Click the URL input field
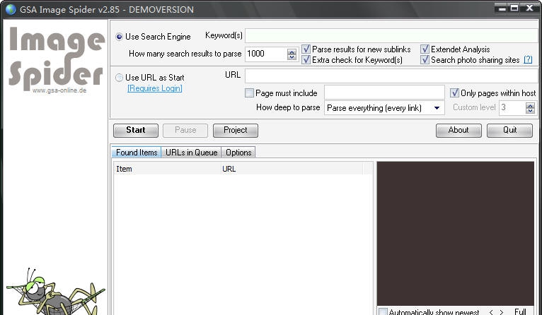The height and width of the screenshot is (315, 542). coord(391,75)
